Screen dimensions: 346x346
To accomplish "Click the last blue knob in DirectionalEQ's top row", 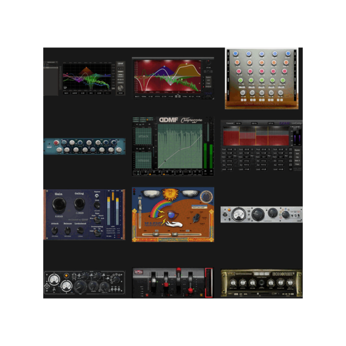I will click(288, 54).
